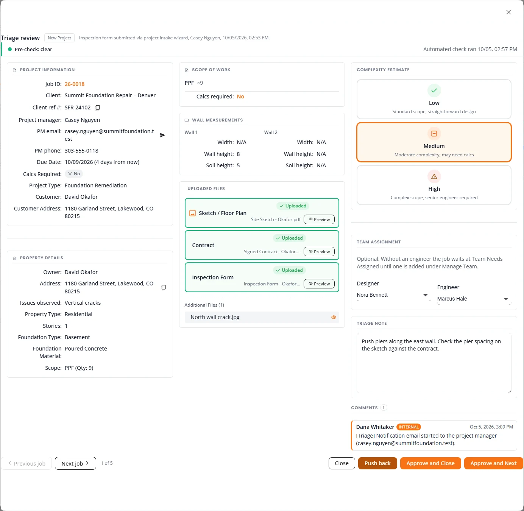The height and width of the screenshot is (511, 524).
Task: Click the Calcs Required No chip
Action: pyautogui.click(x=74, y=174)
